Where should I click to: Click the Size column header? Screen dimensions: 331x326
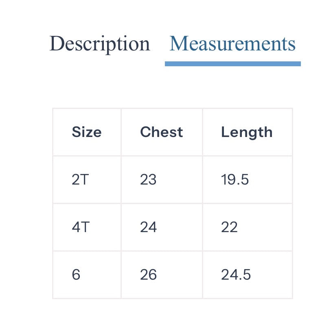[87, 132]
